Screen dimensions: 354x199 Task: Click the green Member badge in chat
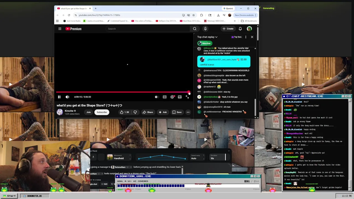tap(205, 43)
